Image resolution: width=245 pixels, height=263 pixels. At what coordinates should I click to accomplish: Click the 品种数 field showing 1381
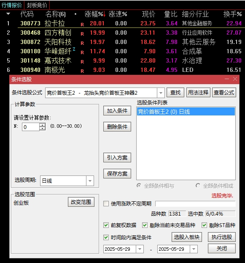pos(177,214)
